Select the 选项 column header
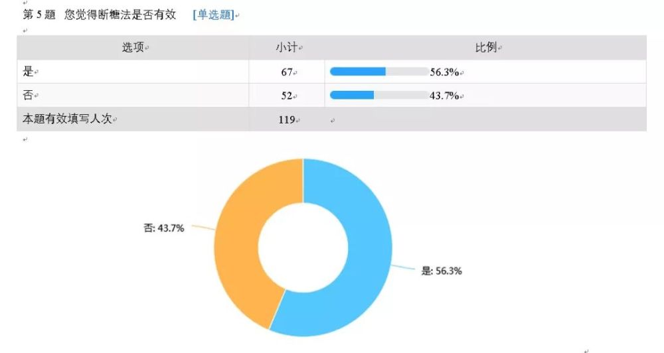This screenshot has height=353, width=664. pos(133,47)
